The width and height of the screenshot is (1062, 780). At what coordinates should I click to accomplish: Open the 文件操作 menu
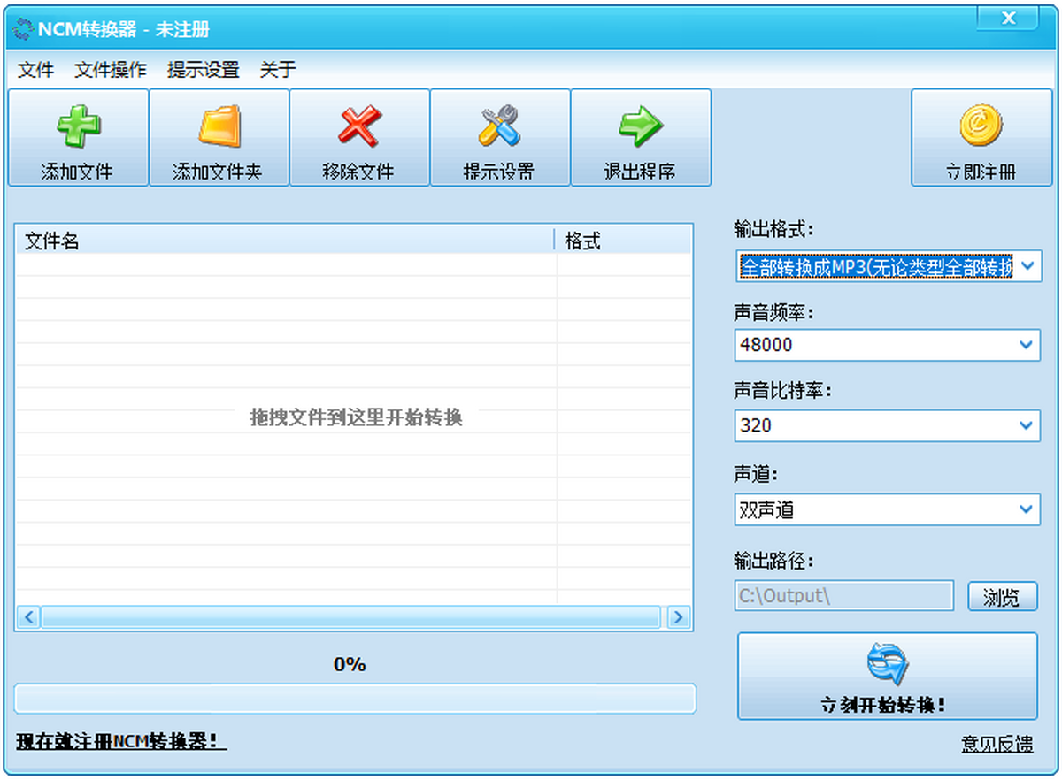click(111, 71)
